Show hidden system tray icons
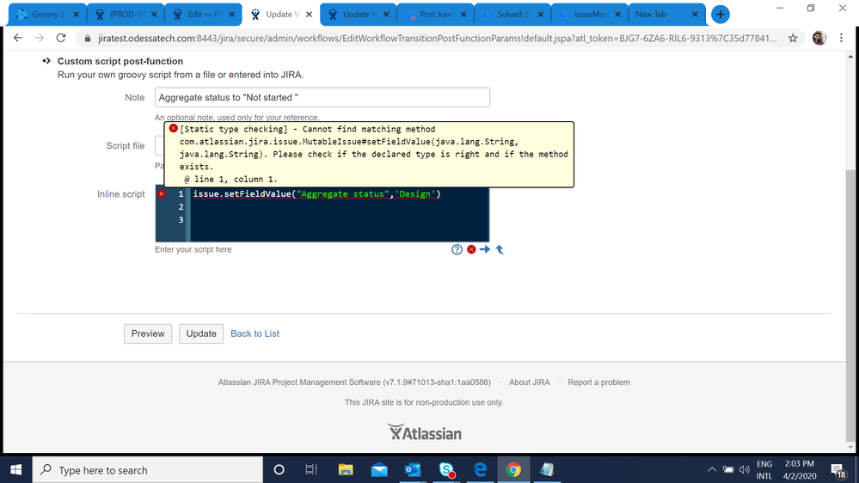Screen dimensions: 859x483 coord(712,470)
